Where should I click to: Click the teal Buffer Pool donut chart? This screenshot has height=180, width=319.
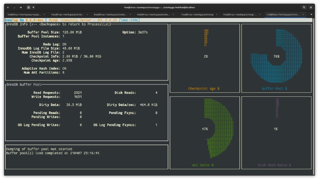pyautogui.click(x=276, y=56)
